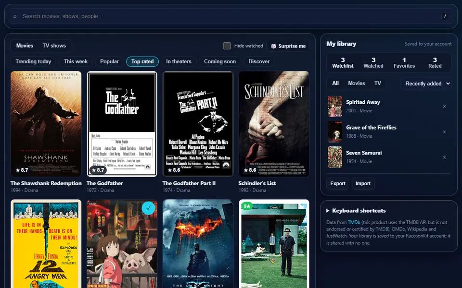Open the Recently added sort dropdown
The width and height of the screenshot is (462, 288).
tap(426, 84)
